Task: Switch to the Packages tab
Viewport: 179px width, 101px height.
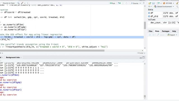Action: pyautogui.click(x=166, y=31)
